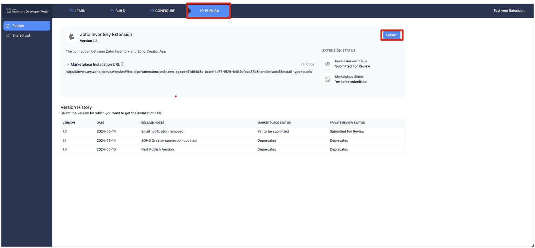Switch to the BUILD tab
535x248 pixels.
tap(118, 11)
